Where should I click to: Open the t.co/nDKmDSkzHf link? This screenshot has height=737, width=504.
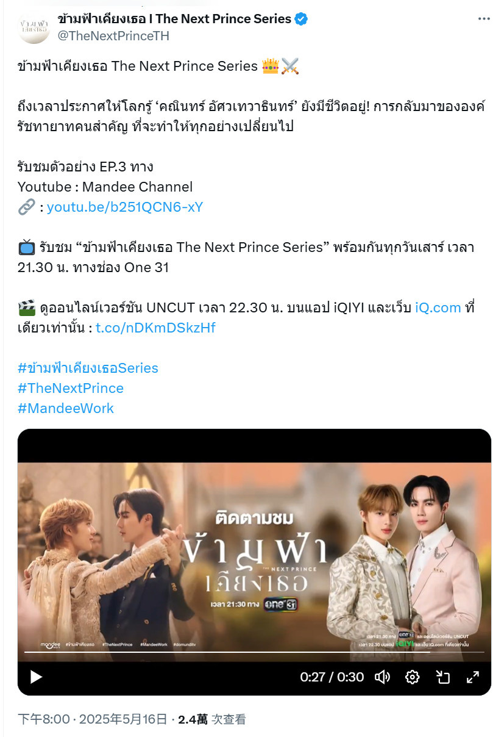coord(155,328)
